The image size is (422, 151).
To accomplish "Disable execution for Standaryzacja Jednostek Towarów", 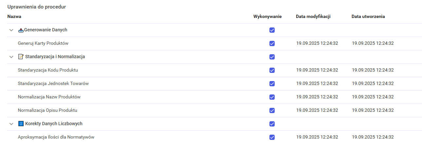I will point(272,84).
